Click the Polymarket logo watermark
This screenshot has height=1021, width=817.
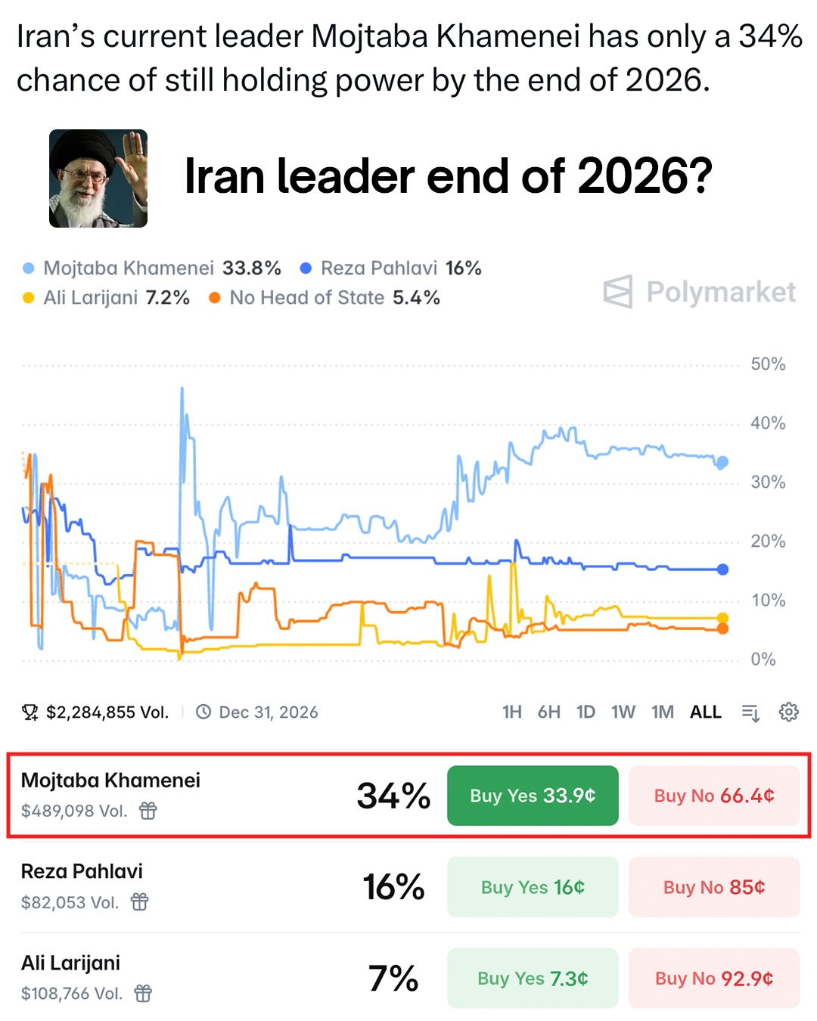[x=700, y=292]
